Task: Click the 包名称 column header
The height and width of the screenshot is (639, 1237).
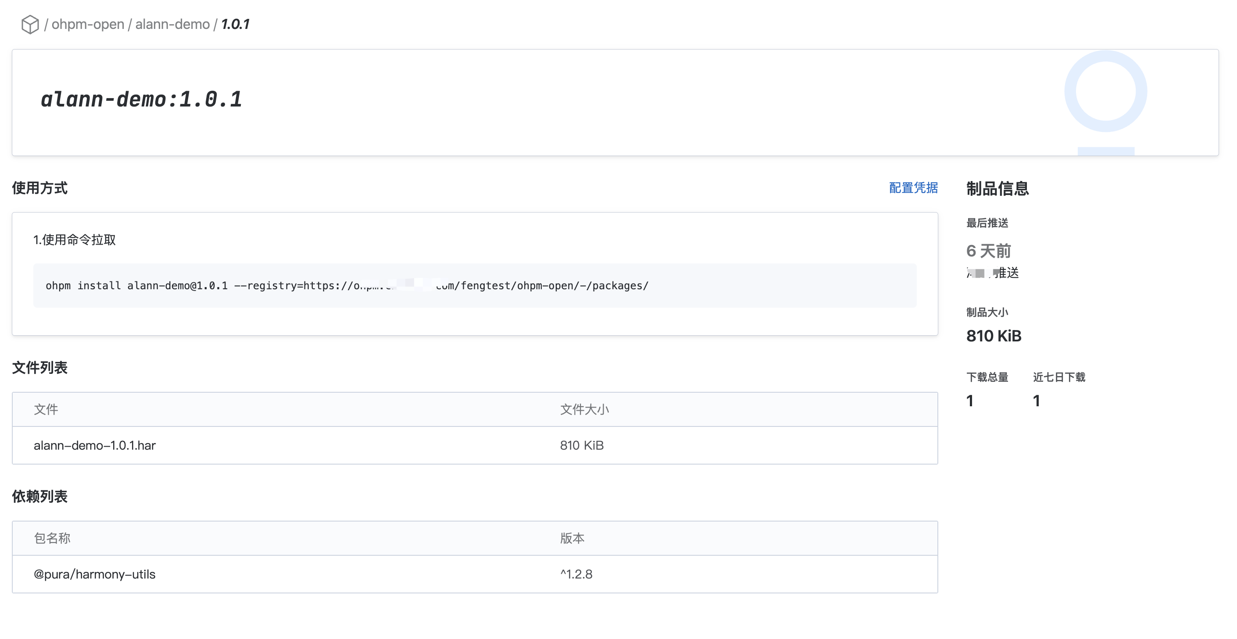Action: [x=52, y=538]
